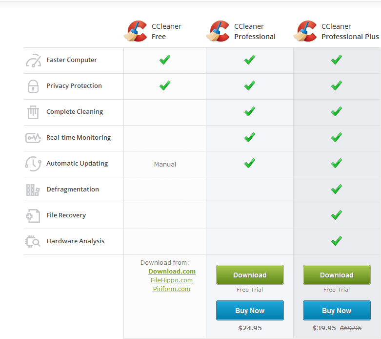The width and height of the screenshot is (381, 339).
Task: Click 'Free Trial' text under Professional
Action: tap(250, 290)
